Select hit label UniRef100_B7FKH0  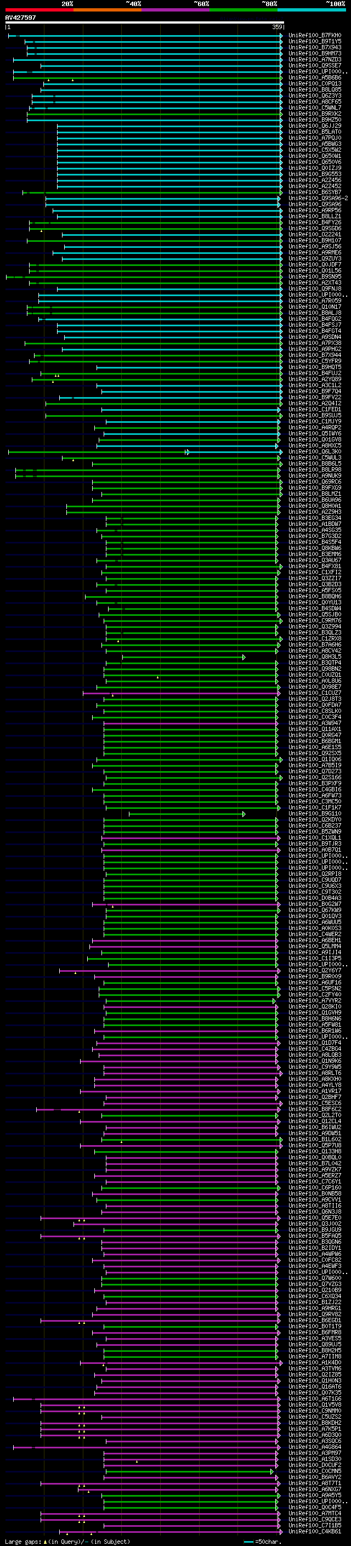[x=315, y=36]
